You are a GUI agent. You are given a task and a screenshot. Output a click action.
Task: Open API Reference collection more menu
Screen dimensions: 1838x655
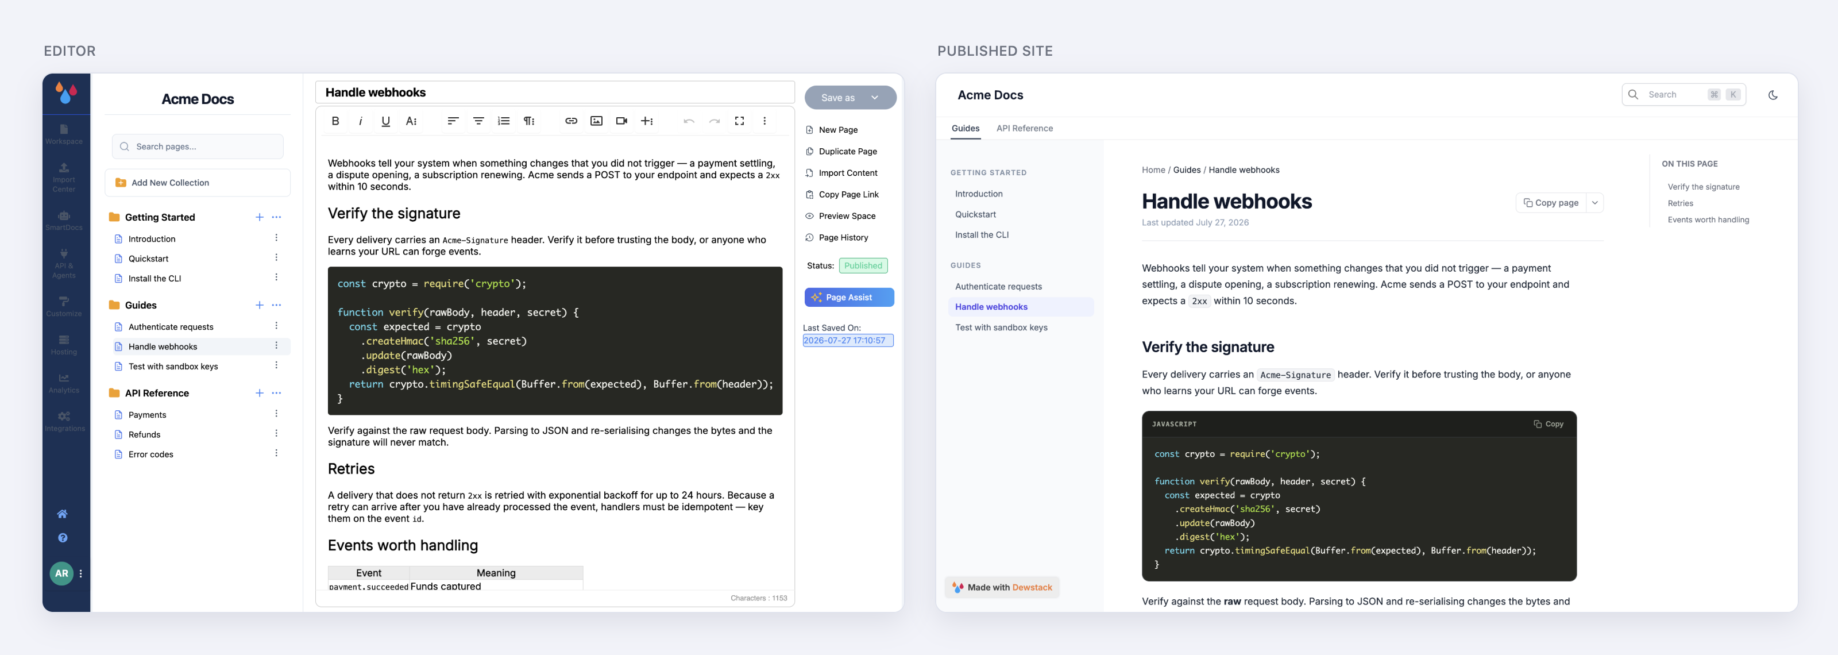(277, 393)
